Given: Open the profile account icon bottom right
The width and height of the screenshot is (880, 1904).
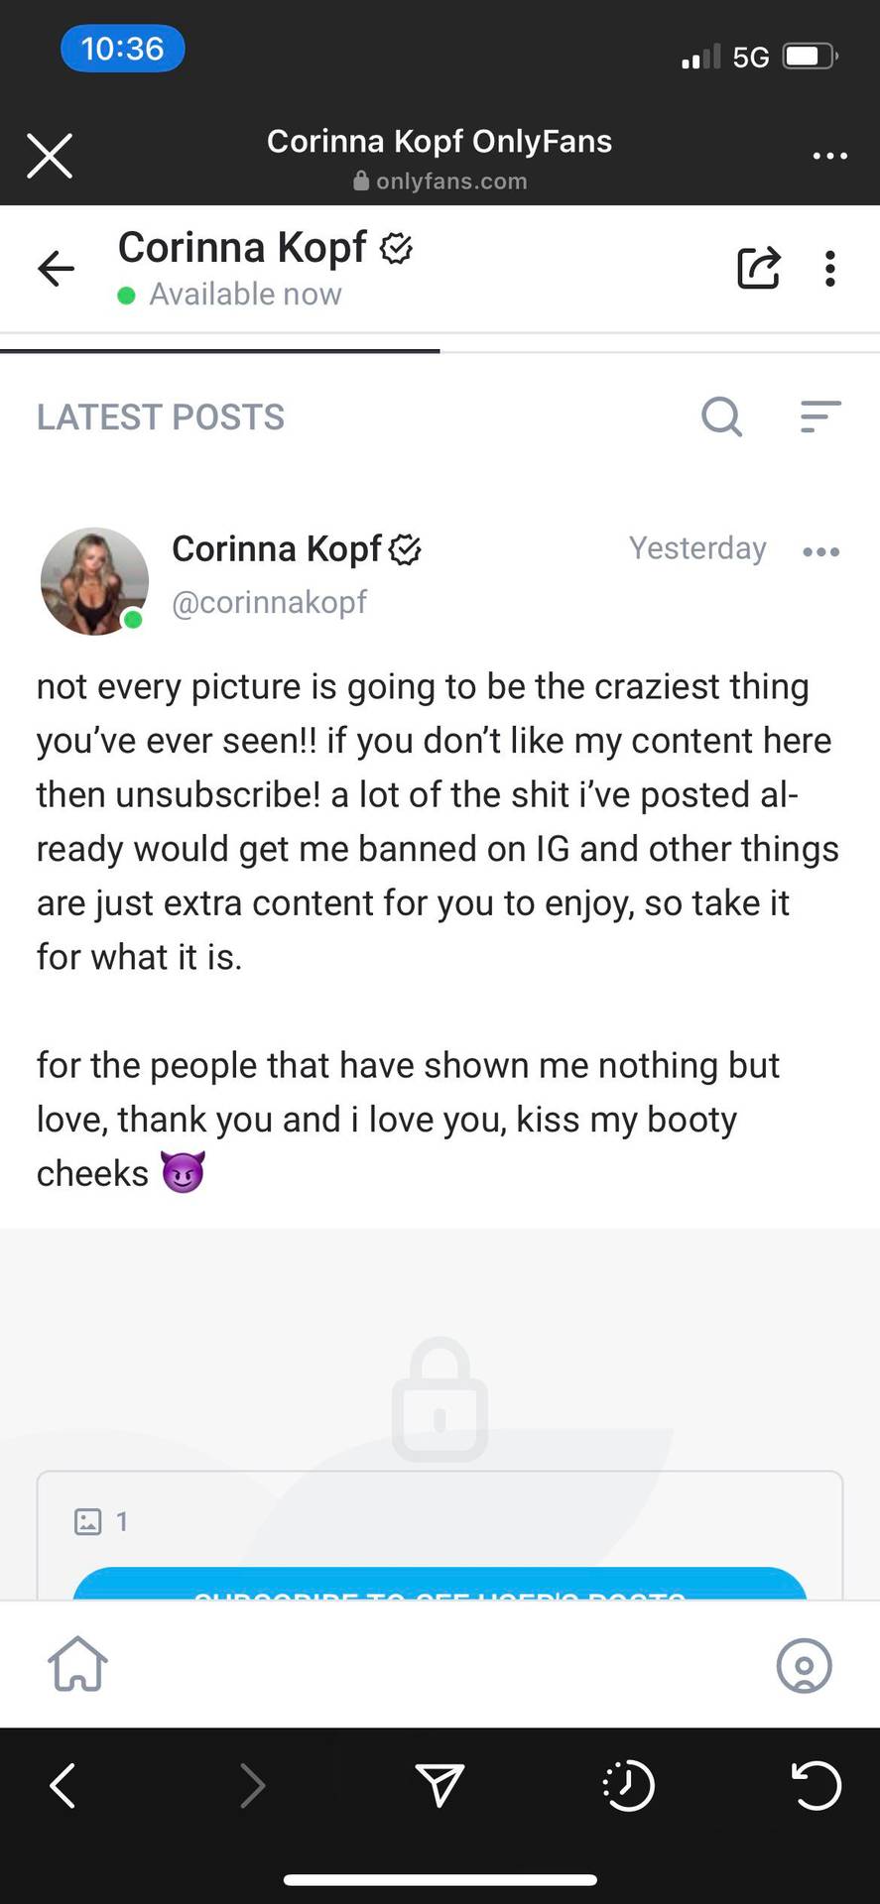Looking at the screenshot, I should (x=804, y=1667).
